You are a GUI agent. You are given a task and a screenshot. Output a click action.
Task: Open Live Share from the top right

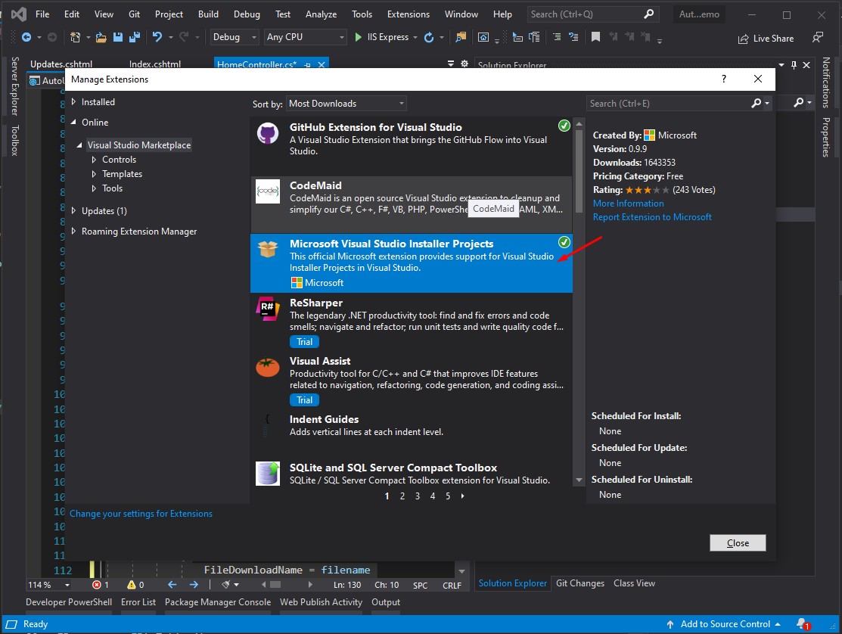766,38
